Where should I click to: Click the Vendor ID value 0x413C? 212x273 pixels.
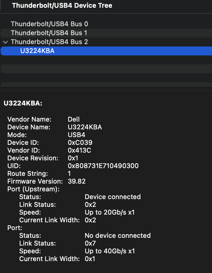pos(79,150)
